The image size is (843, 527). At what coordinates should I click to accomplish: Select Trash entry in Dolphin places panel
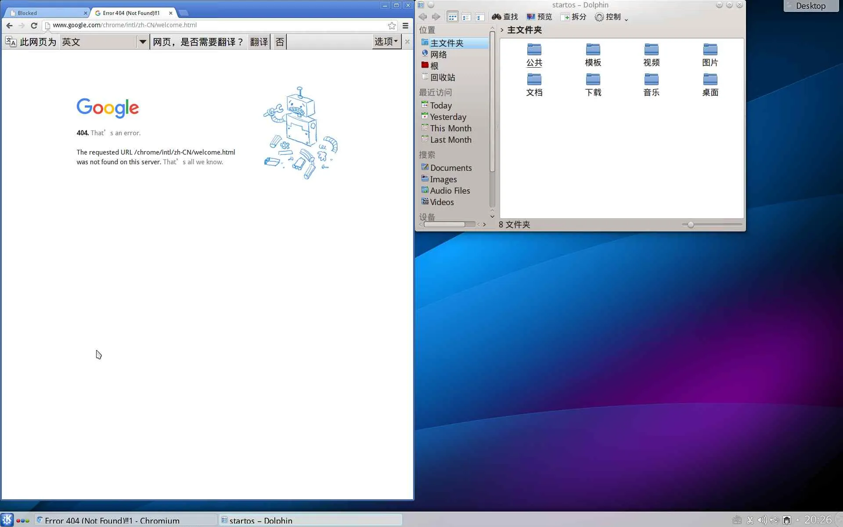coord(442,77)
